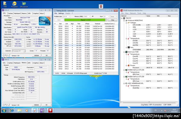Image resolution: width=181 pixels, height=119 pixels.
Task: Collapse the Intel Core i7 930 node
Action: 124,52
